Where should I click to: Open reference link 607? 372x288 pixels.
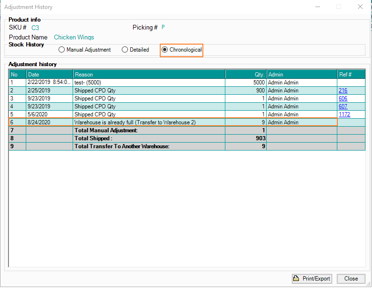point(342,106)
